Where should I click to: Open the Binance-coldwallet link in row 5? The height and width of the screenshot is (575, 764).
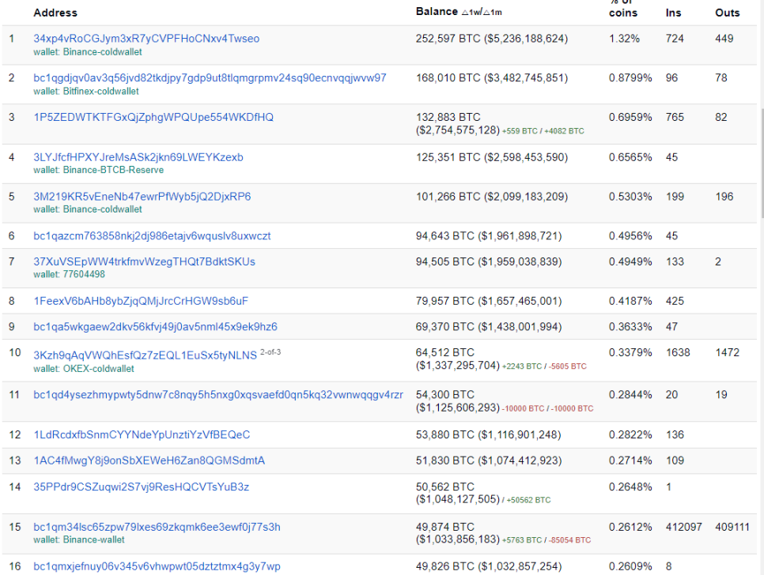point(102,209)
